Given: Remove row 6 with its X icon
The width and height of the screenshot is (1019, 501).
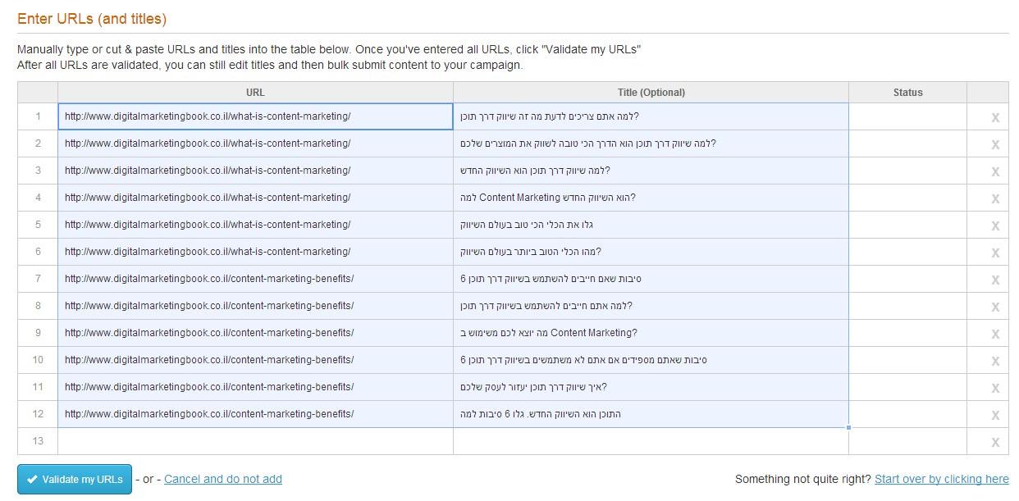Looking at the screenshot, I should click(x=995, y=253).
